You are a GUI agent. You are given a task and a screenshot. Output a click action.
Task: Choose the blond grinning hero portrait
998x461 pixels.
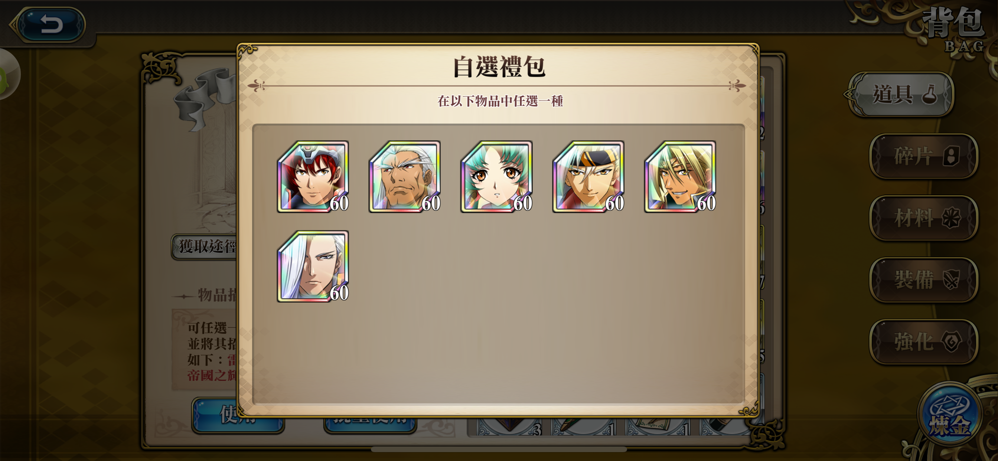click(x=680, y=177)
